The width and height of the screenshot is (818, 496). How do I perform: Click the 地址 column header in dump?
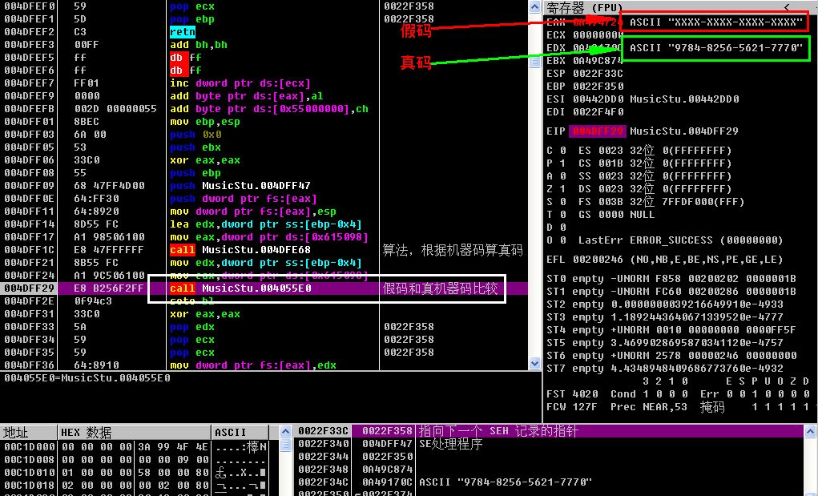pyautogui.click(x=29, y=433)
